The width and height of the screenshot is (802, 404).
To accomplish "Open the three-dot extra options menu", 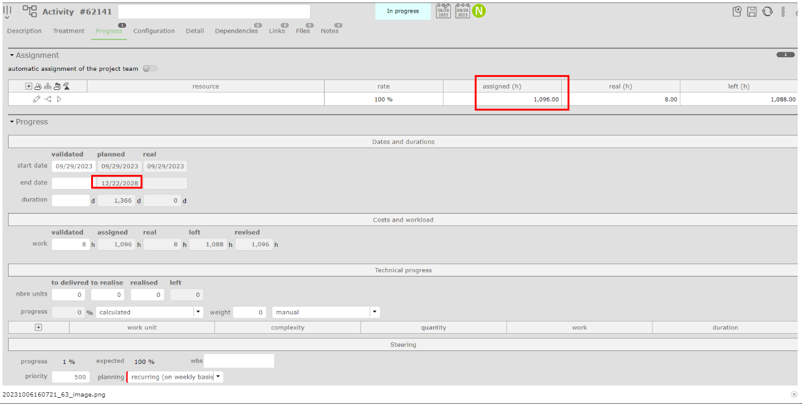I will pos(783,11).
